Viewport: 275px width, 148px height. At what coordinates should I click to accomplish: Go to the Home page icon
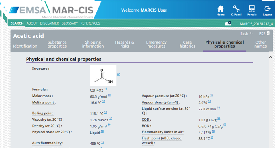pyautogui.click(x=221, y=8)
